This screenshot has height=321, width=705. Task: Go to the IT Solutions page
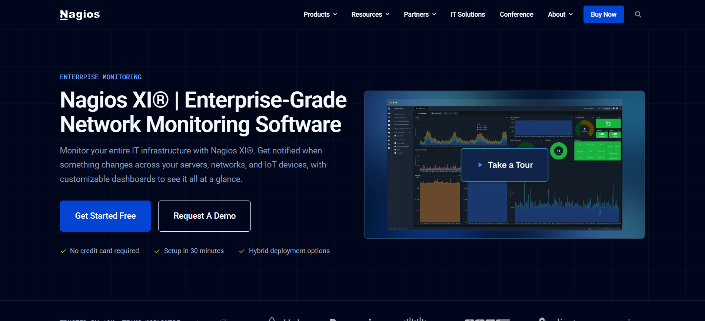468,14
